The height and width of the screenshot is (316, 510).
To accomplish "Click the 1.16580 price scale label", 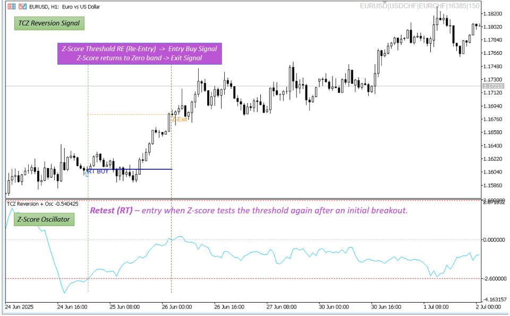I will point(493,132).
